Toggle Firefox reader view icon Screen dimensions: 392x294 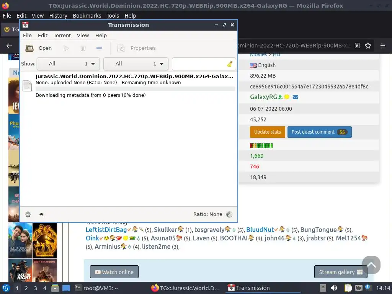pos(357,46)
